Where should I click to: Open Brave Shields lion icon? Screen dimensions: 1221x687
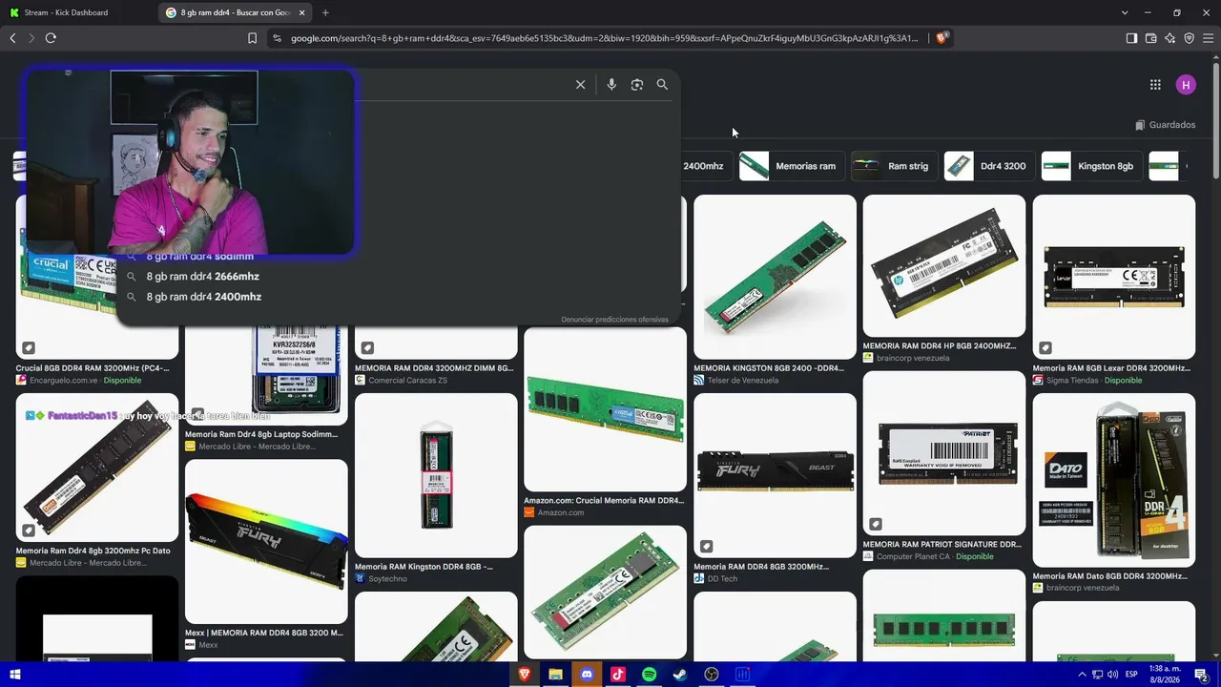click(942, 38)
